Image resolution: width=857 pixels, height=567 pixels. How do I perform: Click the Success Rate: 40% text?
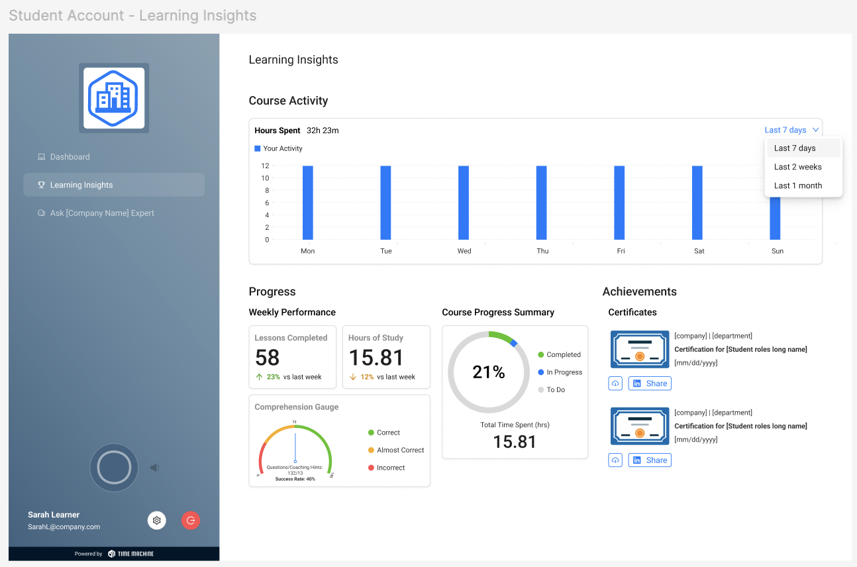point(295,479)
